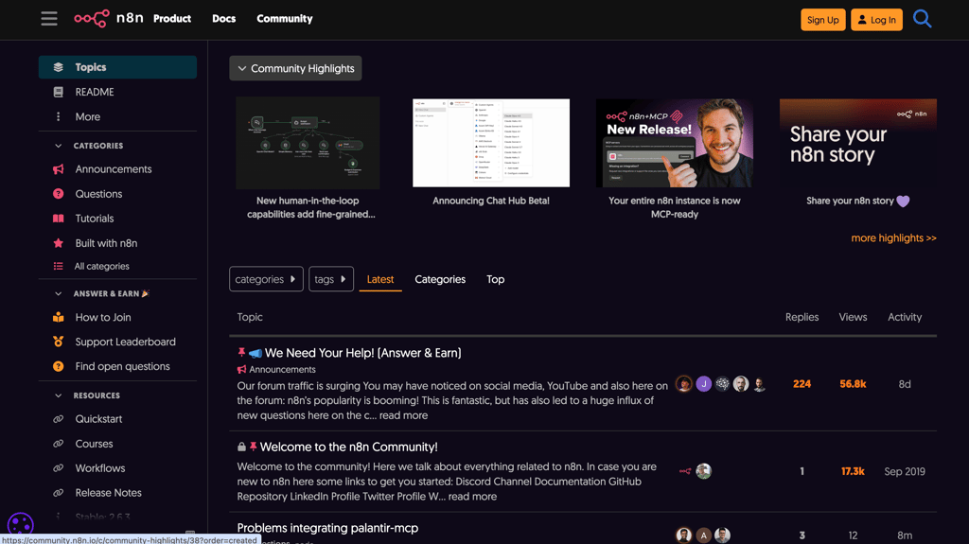Open Support Leaderboard sidebar link
This screenshot has height=544, width=969.
click(126, 342)
